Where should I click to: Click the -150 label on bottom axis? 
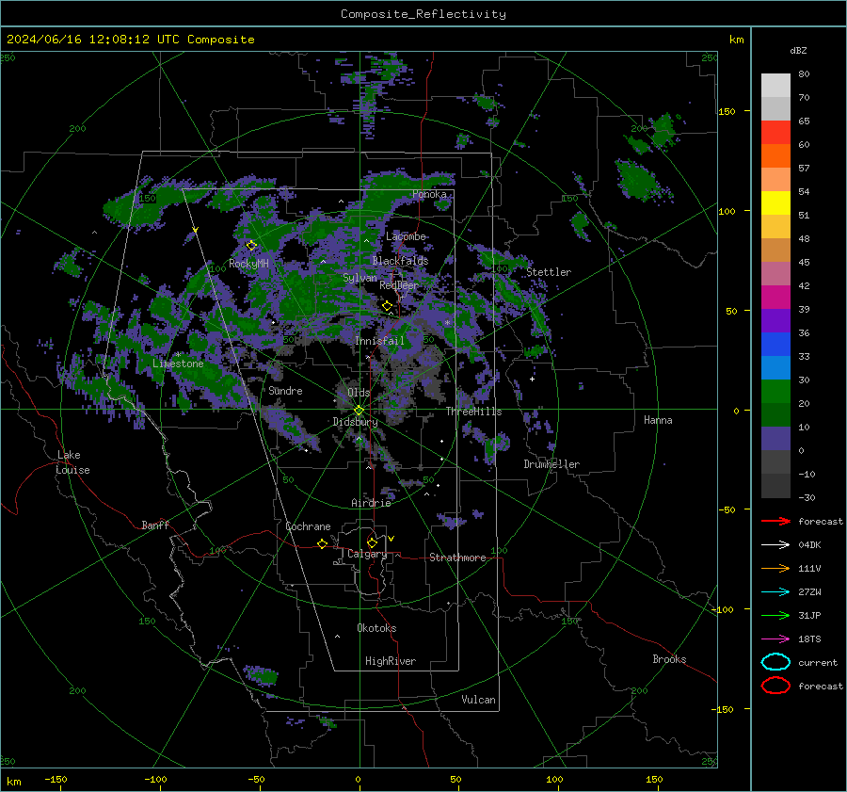(x=56, y=780)
